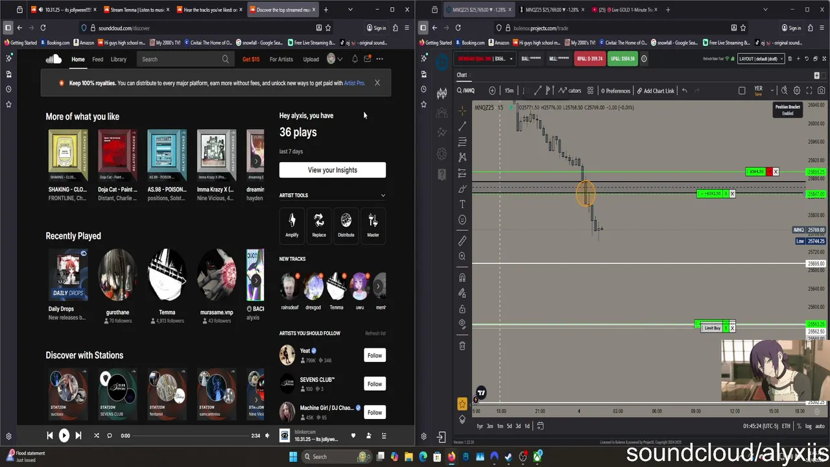Click View your Insights button

(x=333, y=170)
